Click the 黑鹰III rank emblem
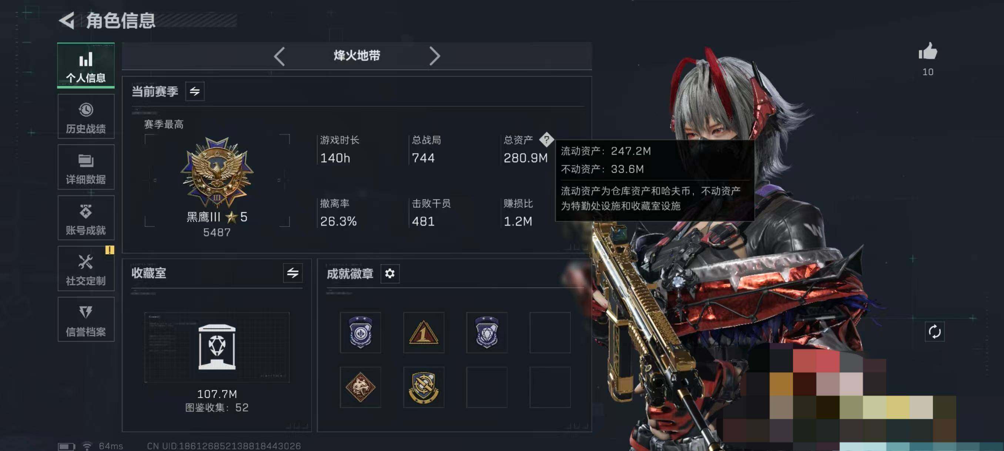Screen dimensions: 1004x451 coord(217,172)
